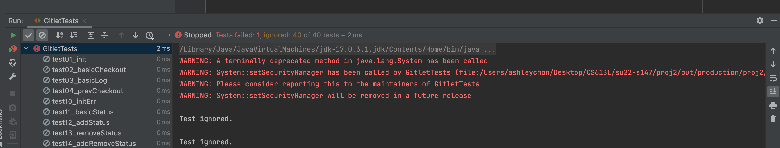The width and height of the screenshot is (780, 148).
Task: Select test02_basicCheckout in test tree
Action: point(89,70)
